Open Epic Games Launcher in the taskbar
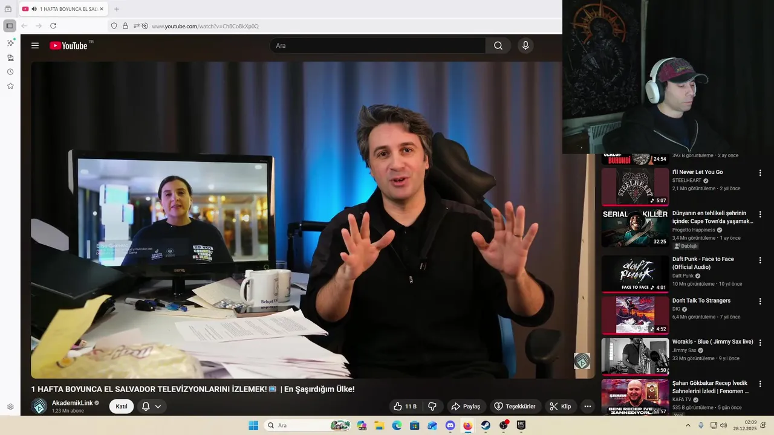This screenshot has height=435, width=774. [521, 425]
